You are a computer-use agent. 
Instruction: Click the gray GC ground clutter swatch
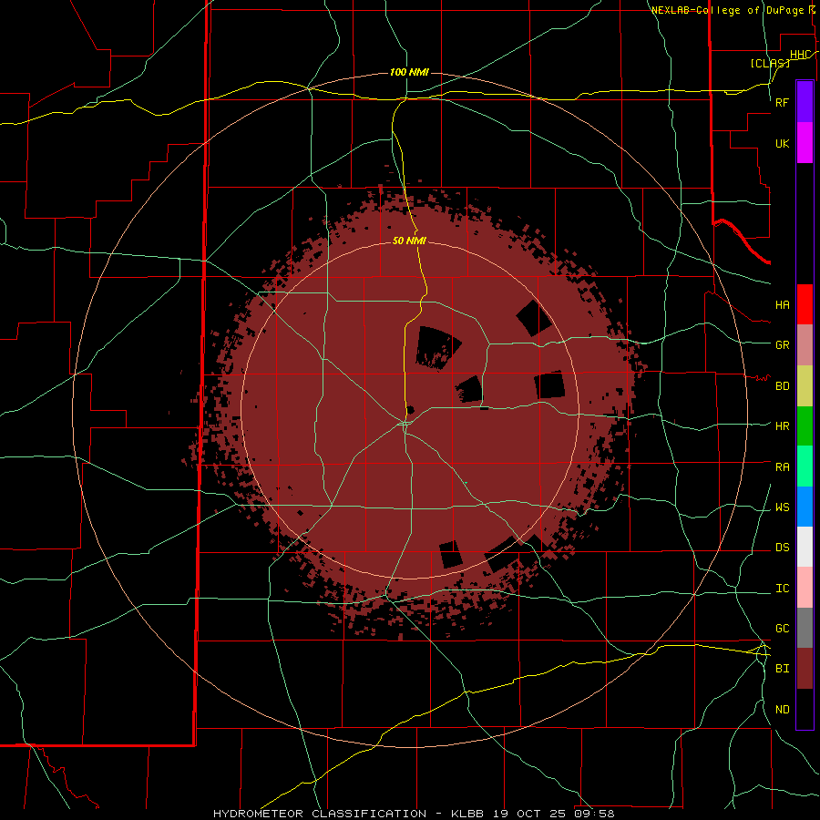pyautogui.click(x=805, y=628)
